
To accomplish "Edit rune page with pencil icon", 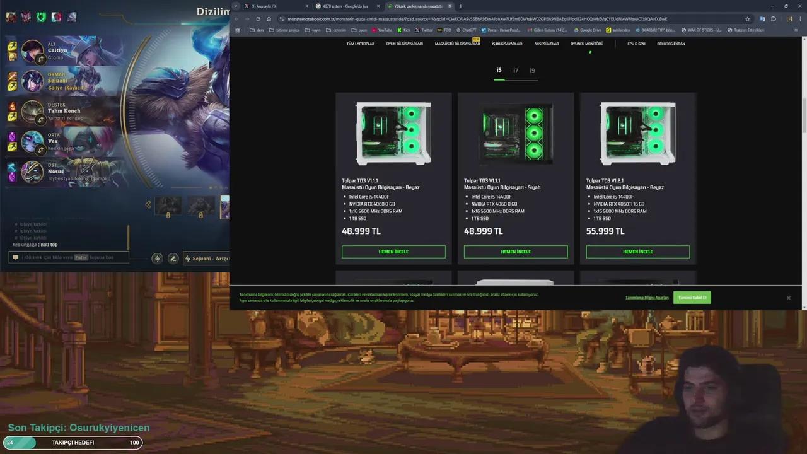I will tap(173, 259).
